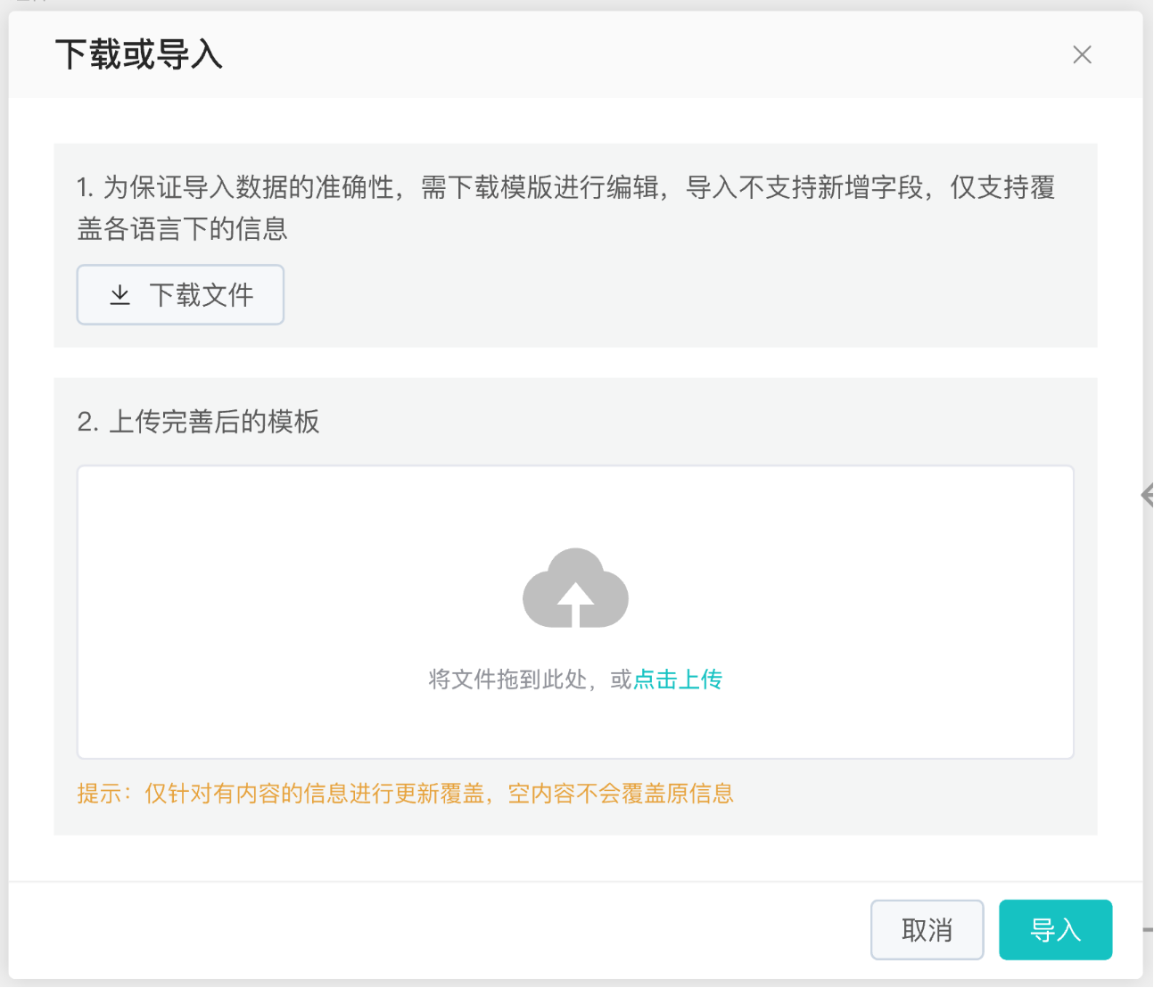Click the arrow icon at dialog's right edge
1154x988 pixels.
(x=1147, y=495)
